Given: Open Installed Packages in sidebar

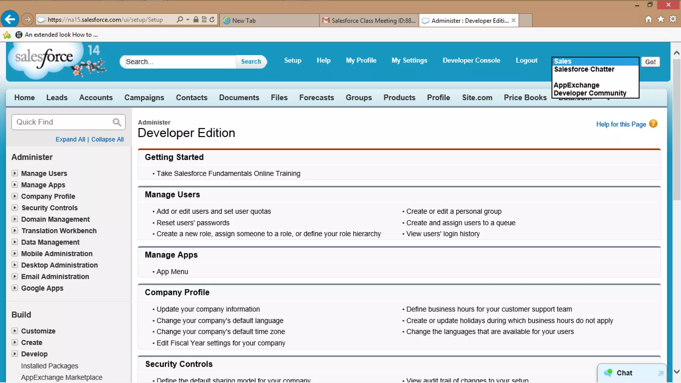Looking at the screenshot, I should [50, 366].
